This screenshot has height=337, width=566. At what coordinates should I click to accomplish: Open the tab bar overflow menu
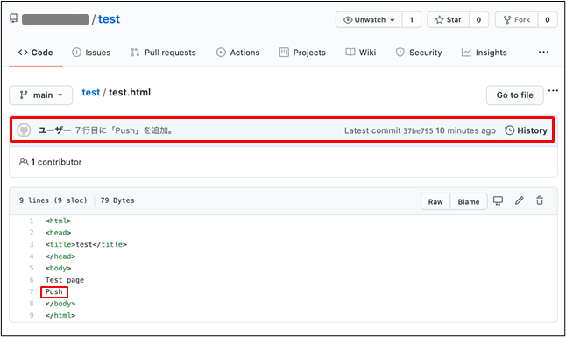point(543,53)
